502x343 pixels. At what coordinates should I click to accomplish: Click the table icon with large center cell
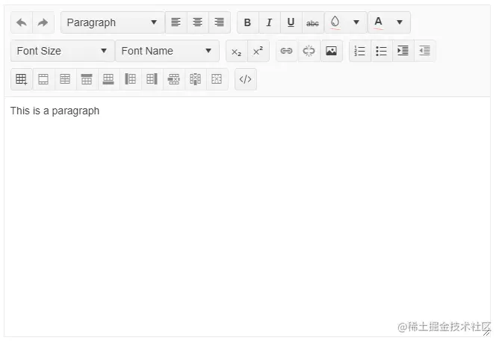(x=43, y=79)
